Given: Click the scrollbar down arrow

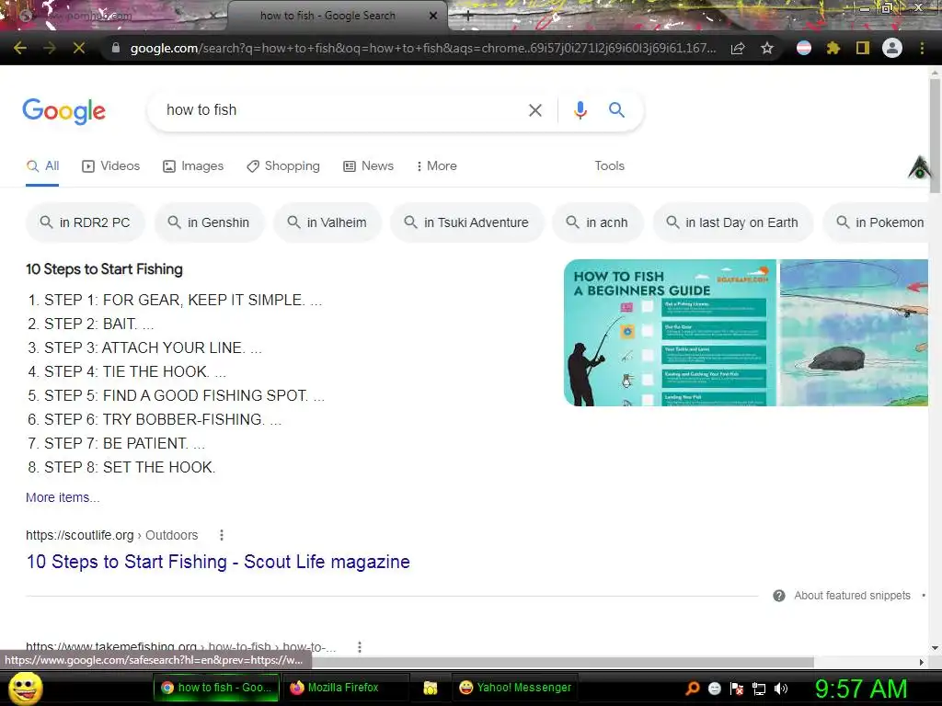Looking at the screenshot, I should 935,648.
